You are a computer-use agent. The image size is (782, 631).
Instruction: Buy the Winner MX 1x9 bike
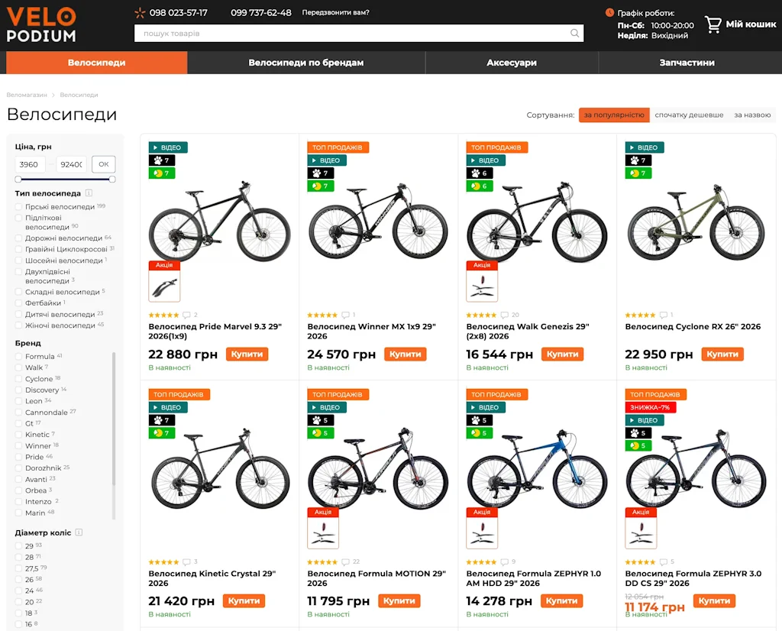coord(405,354)
